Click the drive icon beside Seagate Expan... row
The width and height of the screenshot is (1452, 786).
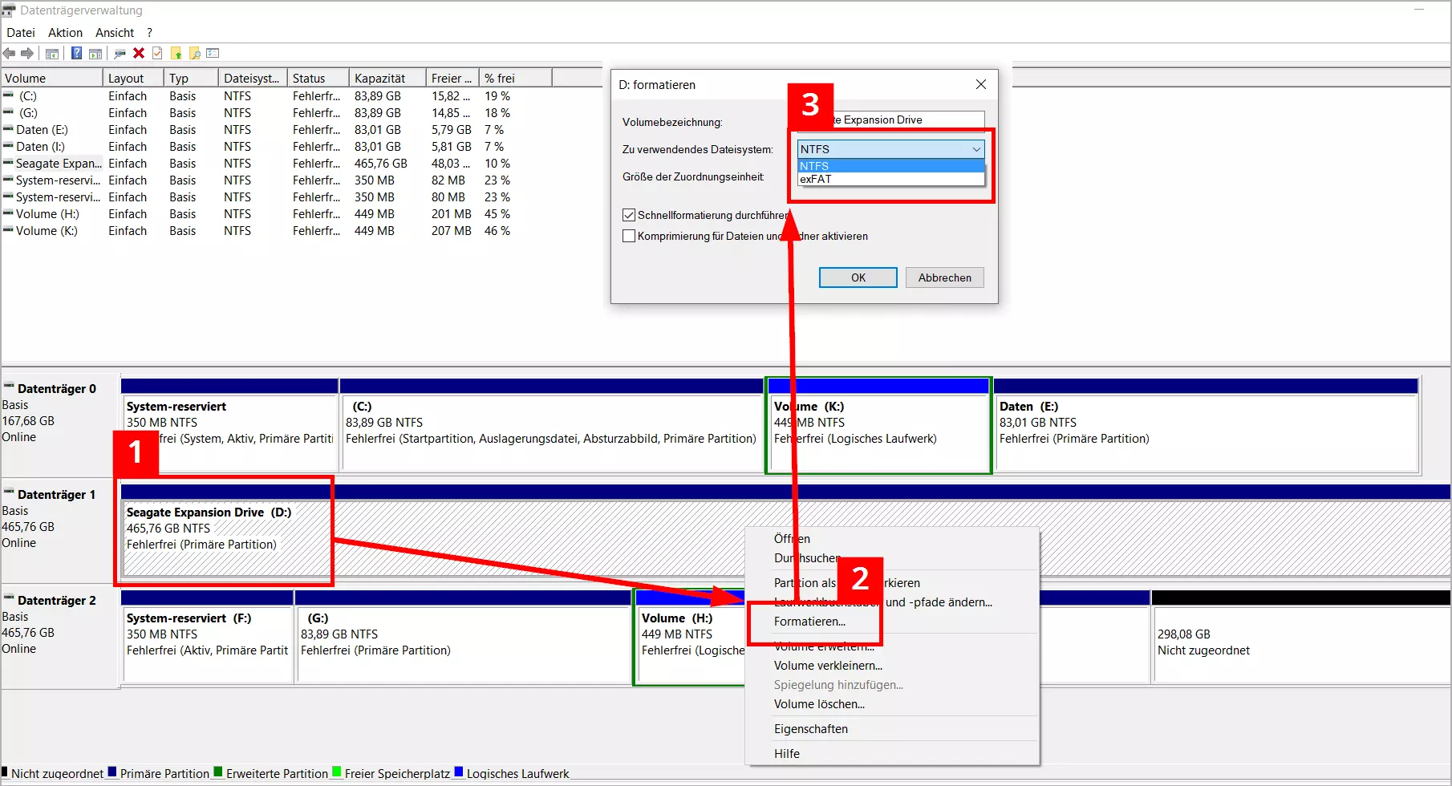pos(8,163)
